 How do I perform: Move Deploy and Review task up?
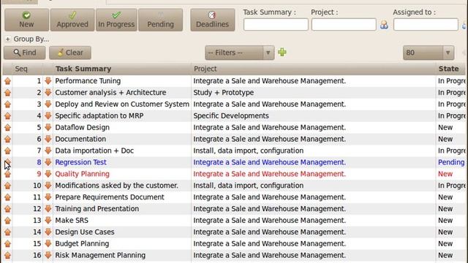tap(7, 104)
